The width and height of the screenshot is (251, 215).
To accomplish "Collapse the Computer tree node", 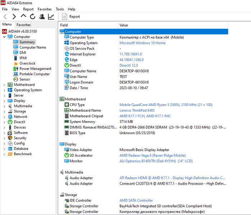I will (x=4, y=37).
